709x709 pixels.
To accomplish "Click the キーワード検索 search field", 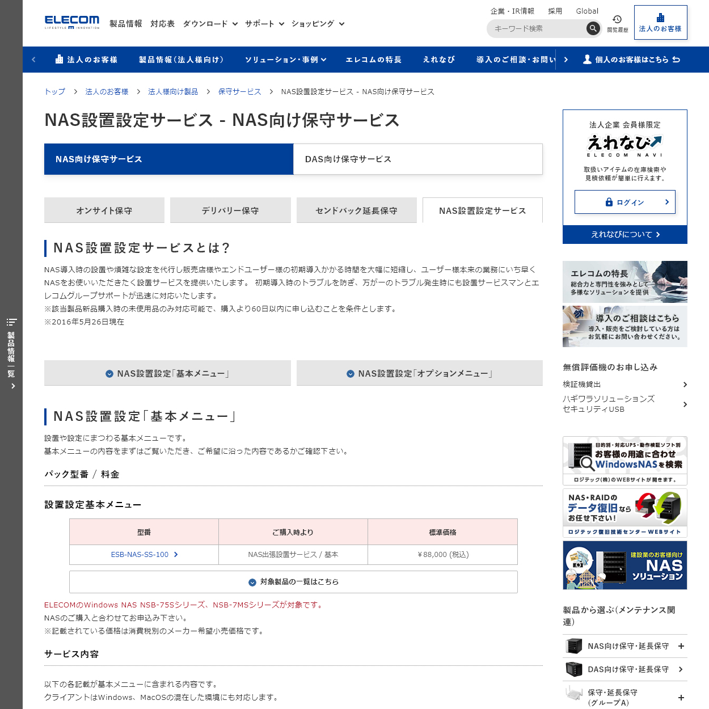I will pyautogui.click(x=536, y=28).
